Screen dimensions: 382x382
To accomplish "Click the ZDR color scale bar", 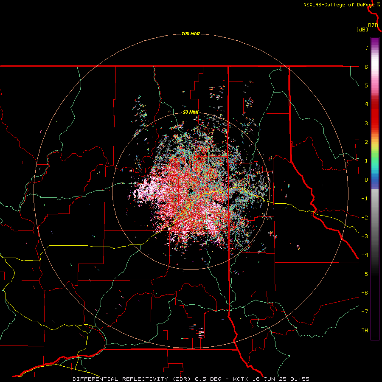I will click(x=375, y=188).
